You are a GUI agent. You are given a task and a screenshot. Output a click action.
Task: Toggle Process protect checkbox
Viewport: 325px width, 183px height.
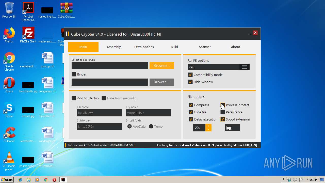tap(223, 105)
